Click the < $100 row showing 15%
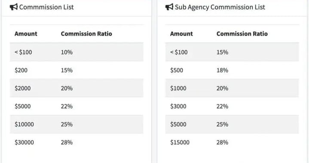The height and width of the screenshot is (163, 309). pyautogui.click(x=232, y=52)
